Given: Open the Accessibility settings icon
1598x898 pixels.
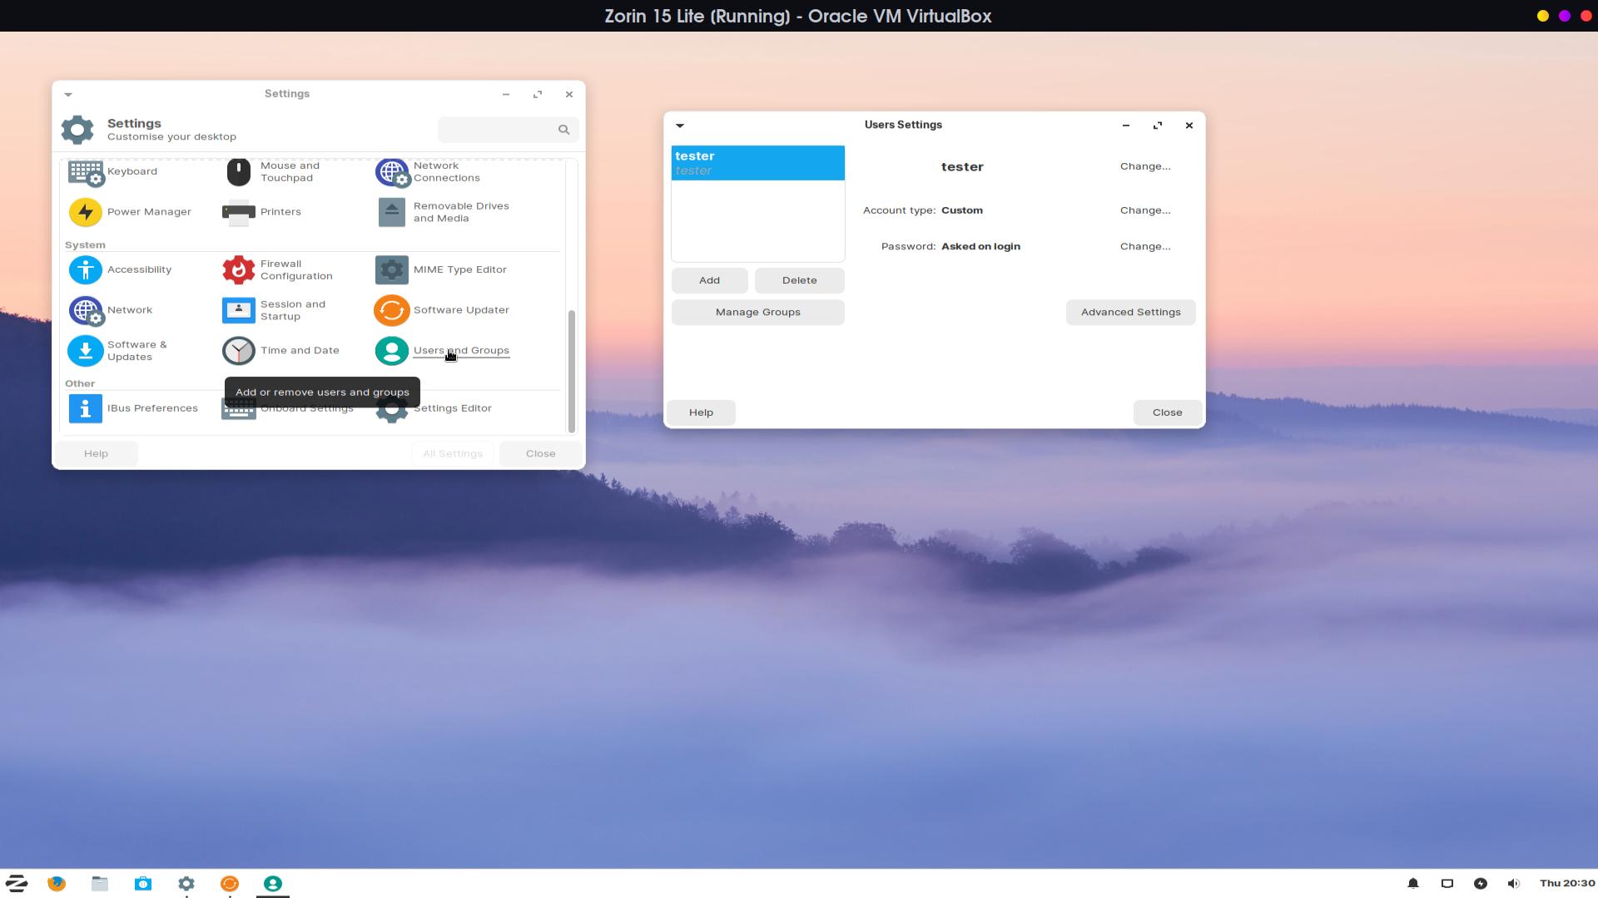Looking at the screenshot, I should tap(86, 269).
